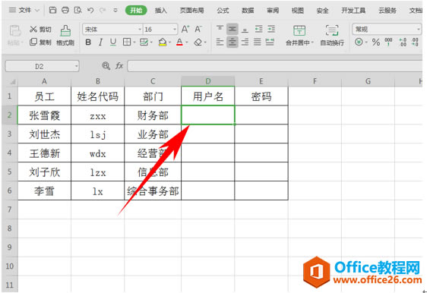
Task: Click the decrease indent icon
Action: point(258,29)
